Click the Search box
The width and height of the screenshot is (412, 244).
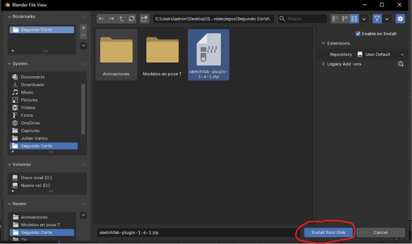pos(302,19)
